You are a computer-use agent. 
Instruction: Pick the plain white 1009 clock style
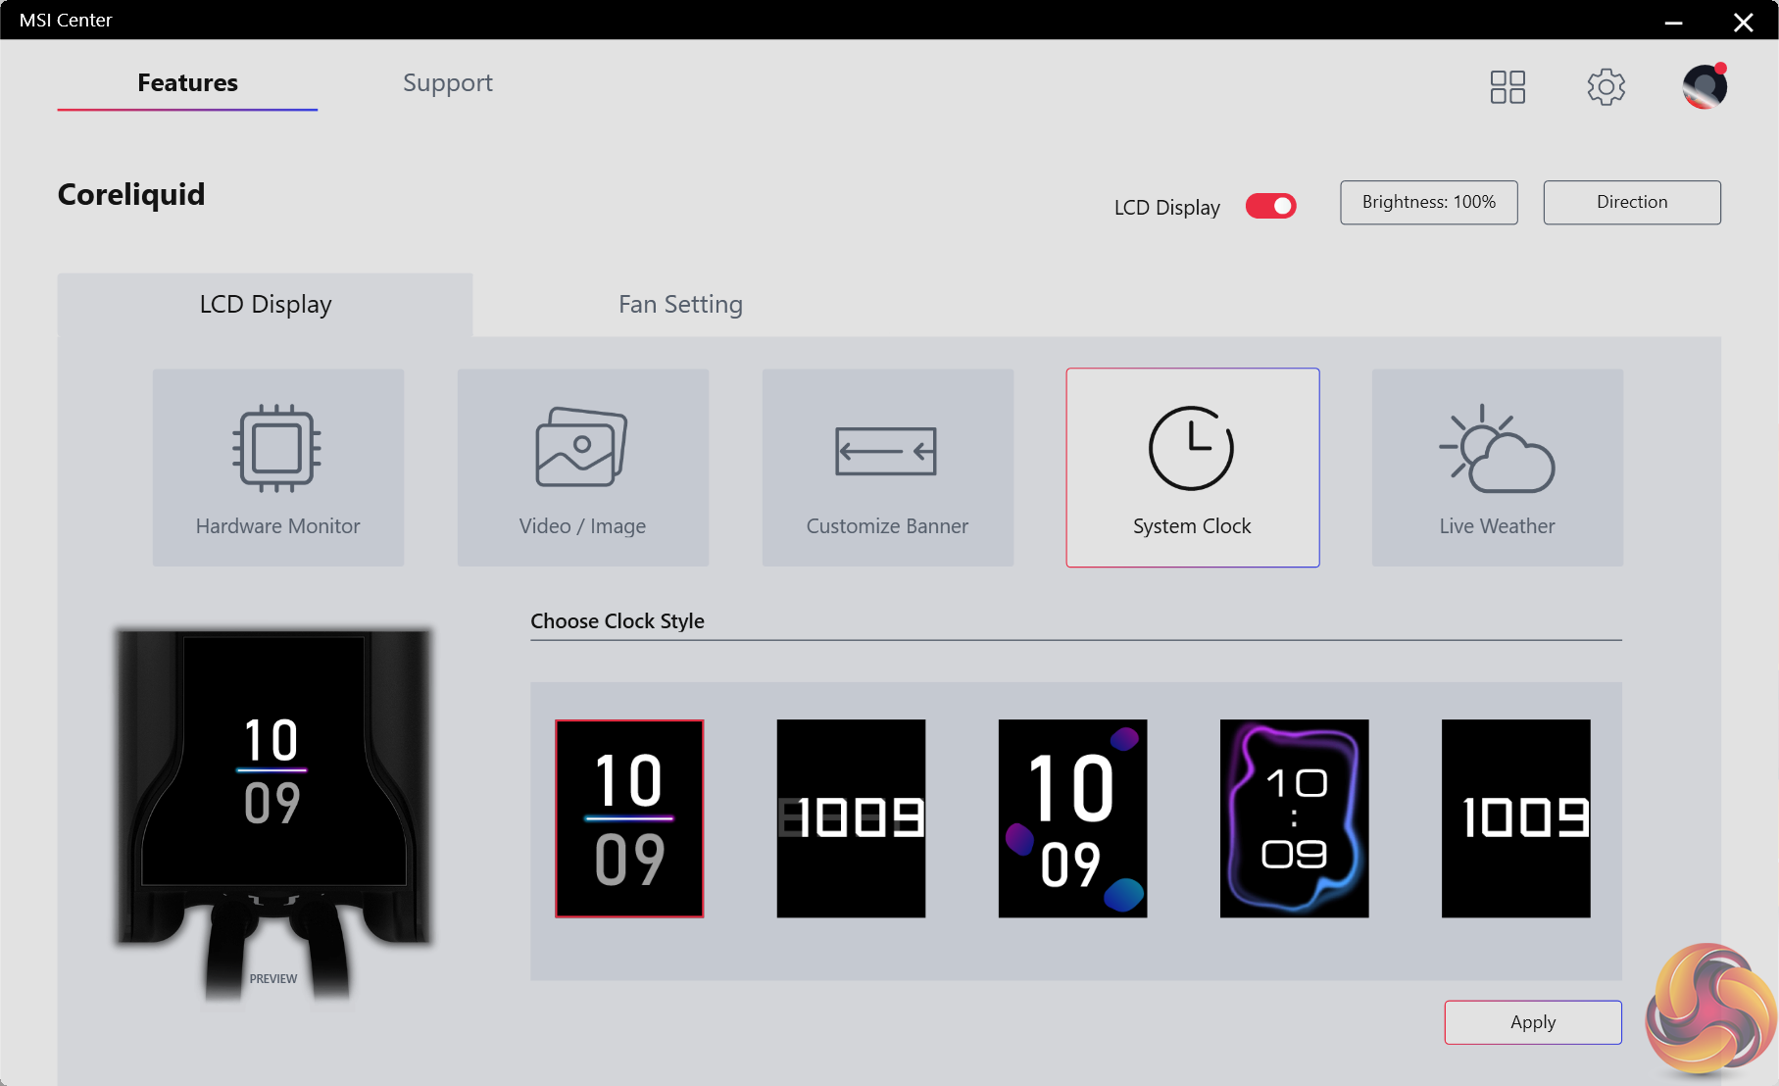coord(1515,818)
